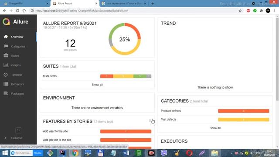Open the Add job title to the site story

click(97, 140)
